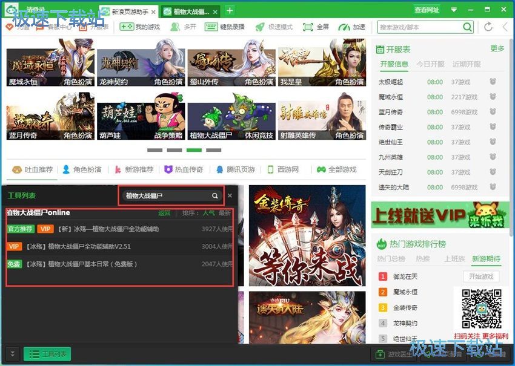Open 【新】冰殇—植物大战僵尸全功能辅助 script
The image size is (515, 366).
[x=119, y=229]
